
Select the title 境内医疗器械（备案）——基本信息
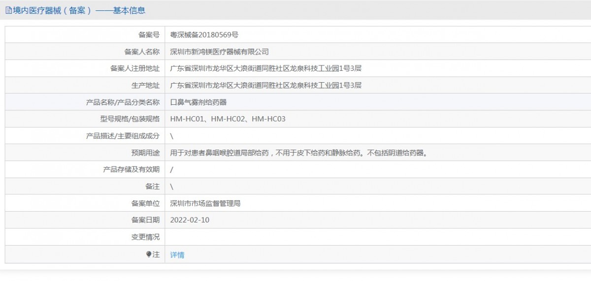[x=79, y=10]
